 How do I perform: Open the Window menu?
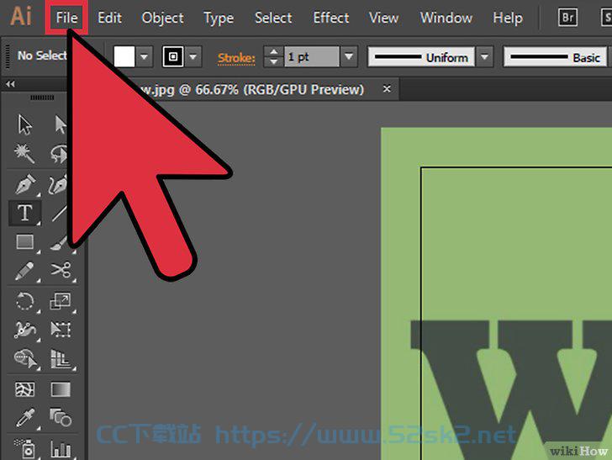click(446, 18)
